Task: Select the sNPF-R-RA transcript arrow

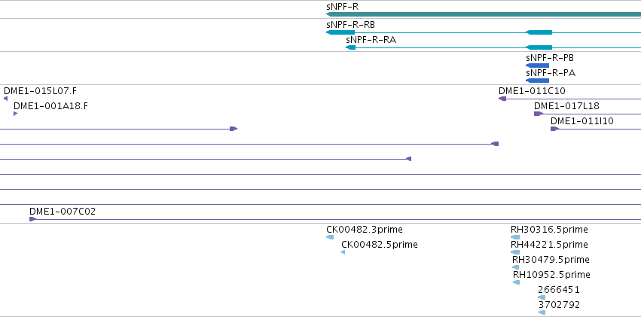Action: (x=350, y=47)
